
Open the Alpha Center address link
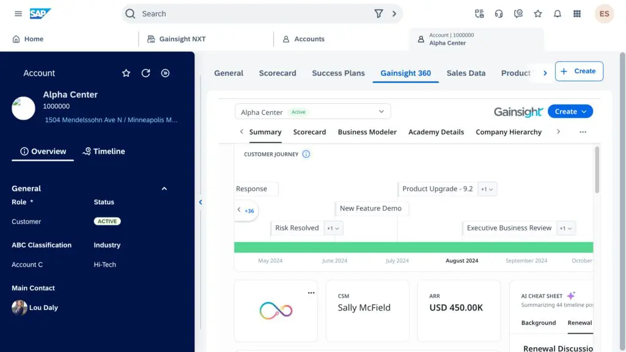pos(111,120)
